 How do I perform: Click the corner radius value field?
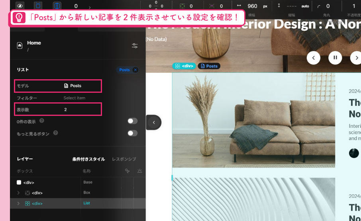328,6
